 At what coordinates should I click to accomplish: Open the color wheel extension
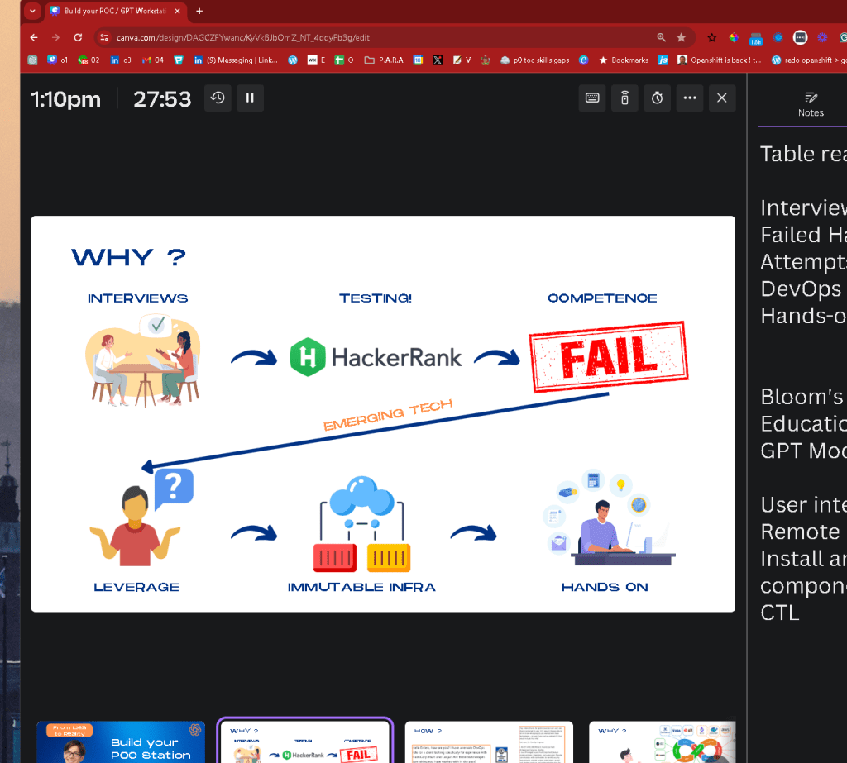(734, 37)
